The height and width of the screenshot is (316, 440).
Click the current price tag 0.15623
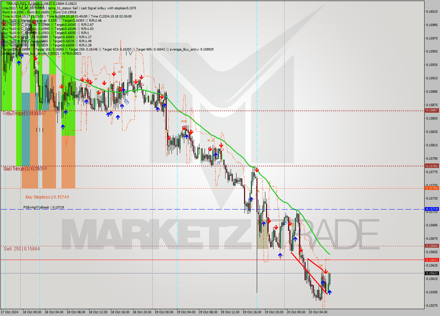pyautogui.click(x=432, y=273)
